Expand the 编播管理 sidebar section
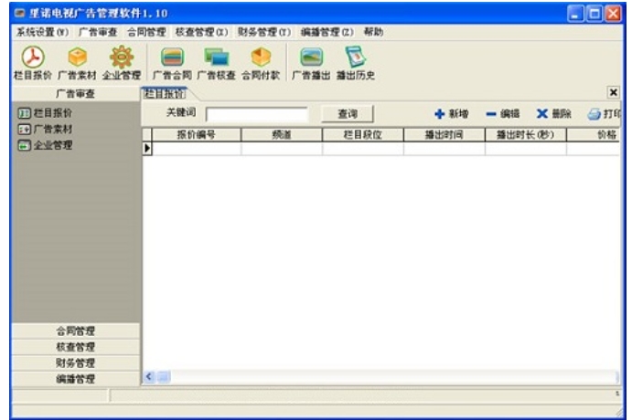This screenshot has width=632, height=420. (76, 379)
